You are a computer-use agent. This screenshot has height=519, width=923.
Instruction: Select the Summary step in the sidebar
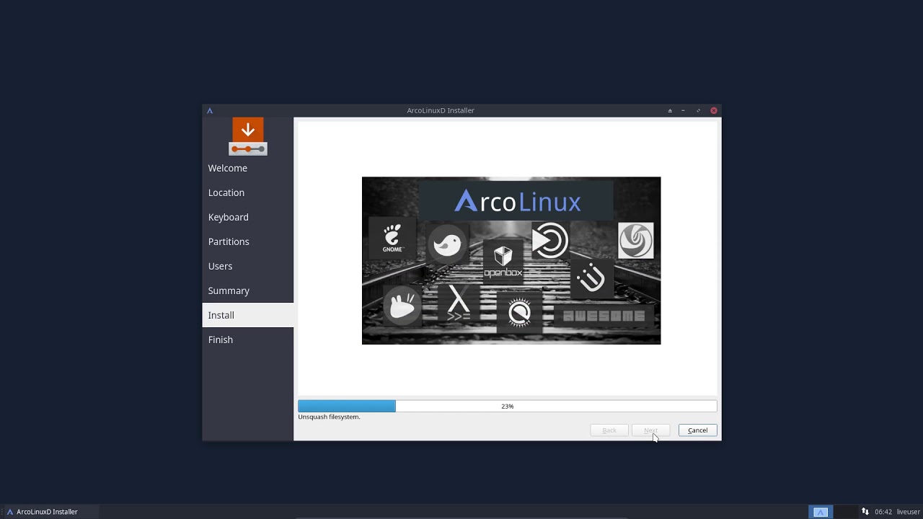[x=247, y=290]
